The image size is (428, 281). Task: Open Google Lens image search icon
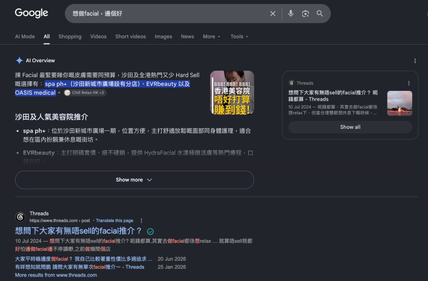coord(306,14)
